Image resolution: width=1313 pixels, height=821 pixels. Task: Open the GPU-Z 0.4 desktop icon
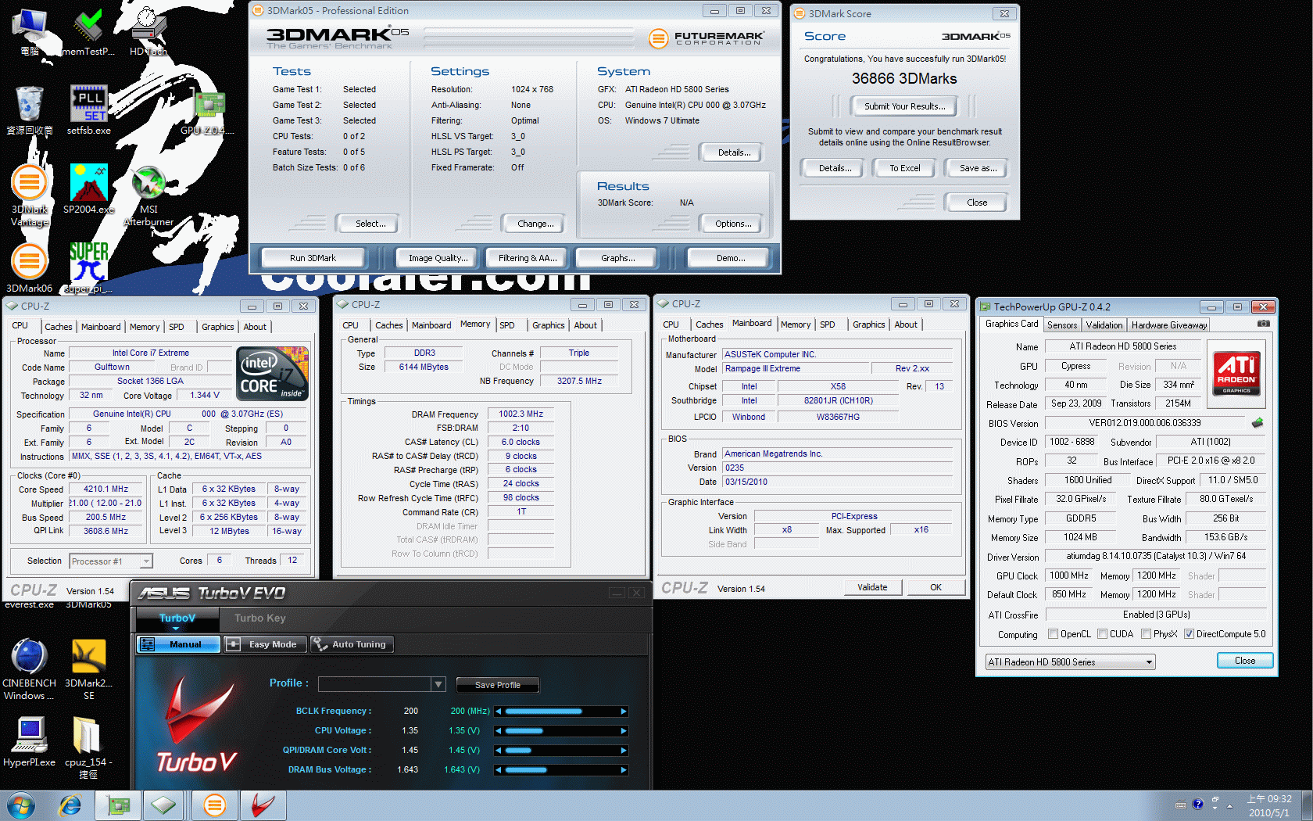point(208,110)
